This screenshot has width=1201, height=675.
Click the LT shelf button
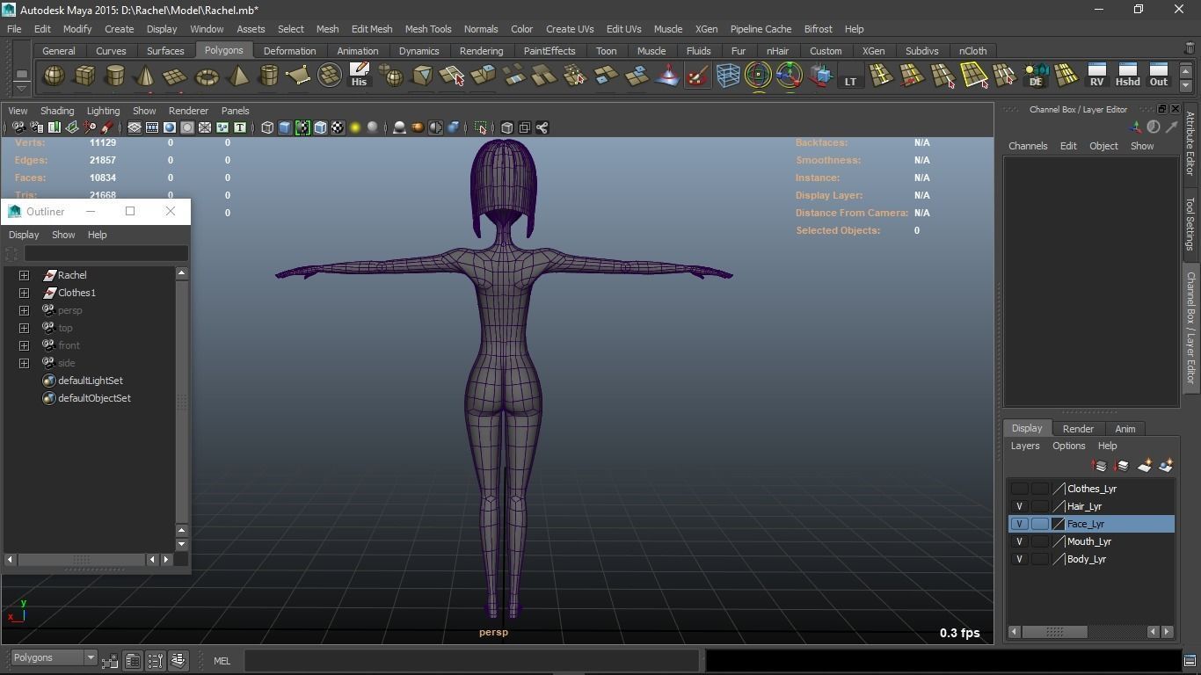tap(850, 76)
